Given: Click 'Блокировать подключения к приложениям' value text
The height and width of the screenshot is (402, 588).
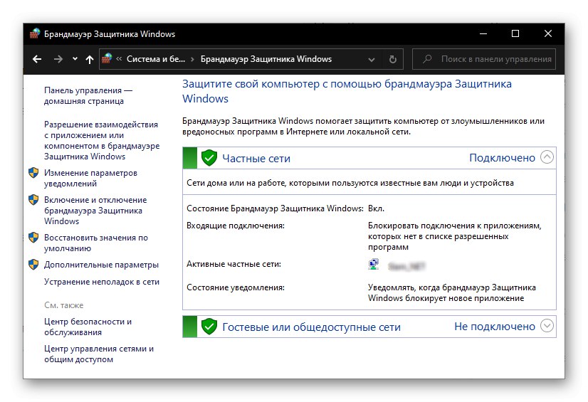Looking at the screenshot, I should point(454,236).
